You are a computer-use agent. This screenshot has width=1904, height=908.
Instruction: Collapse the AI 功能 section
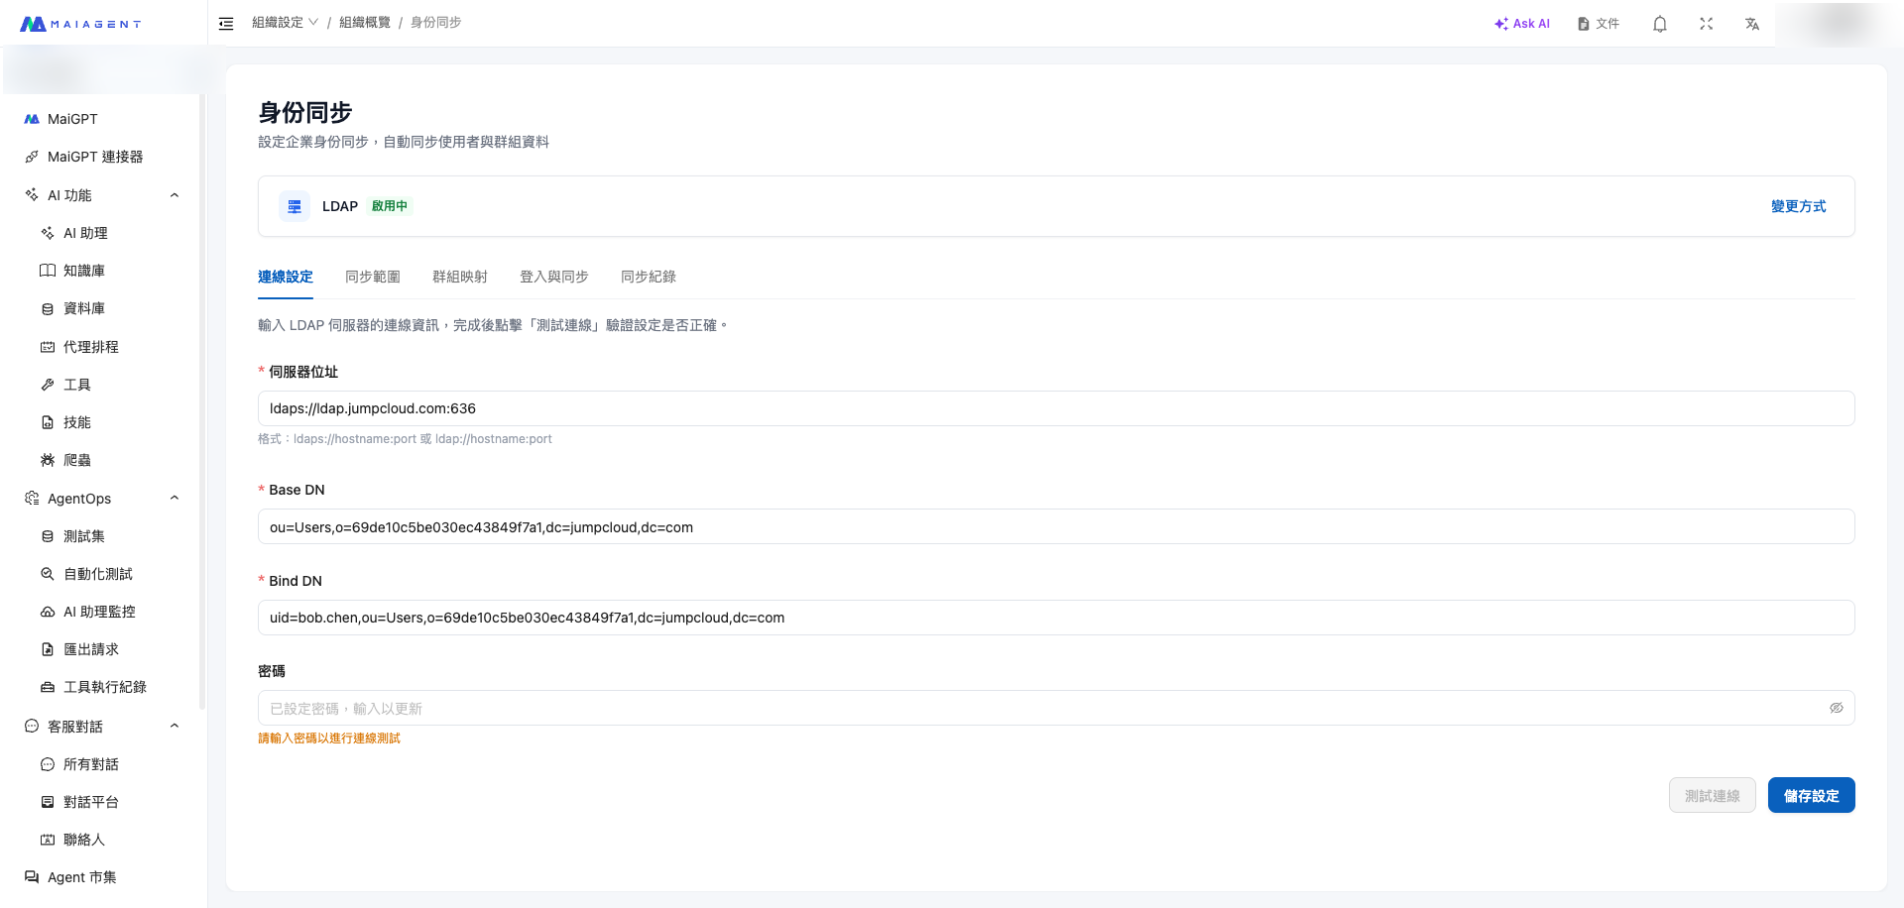click(x=175, y=195)
